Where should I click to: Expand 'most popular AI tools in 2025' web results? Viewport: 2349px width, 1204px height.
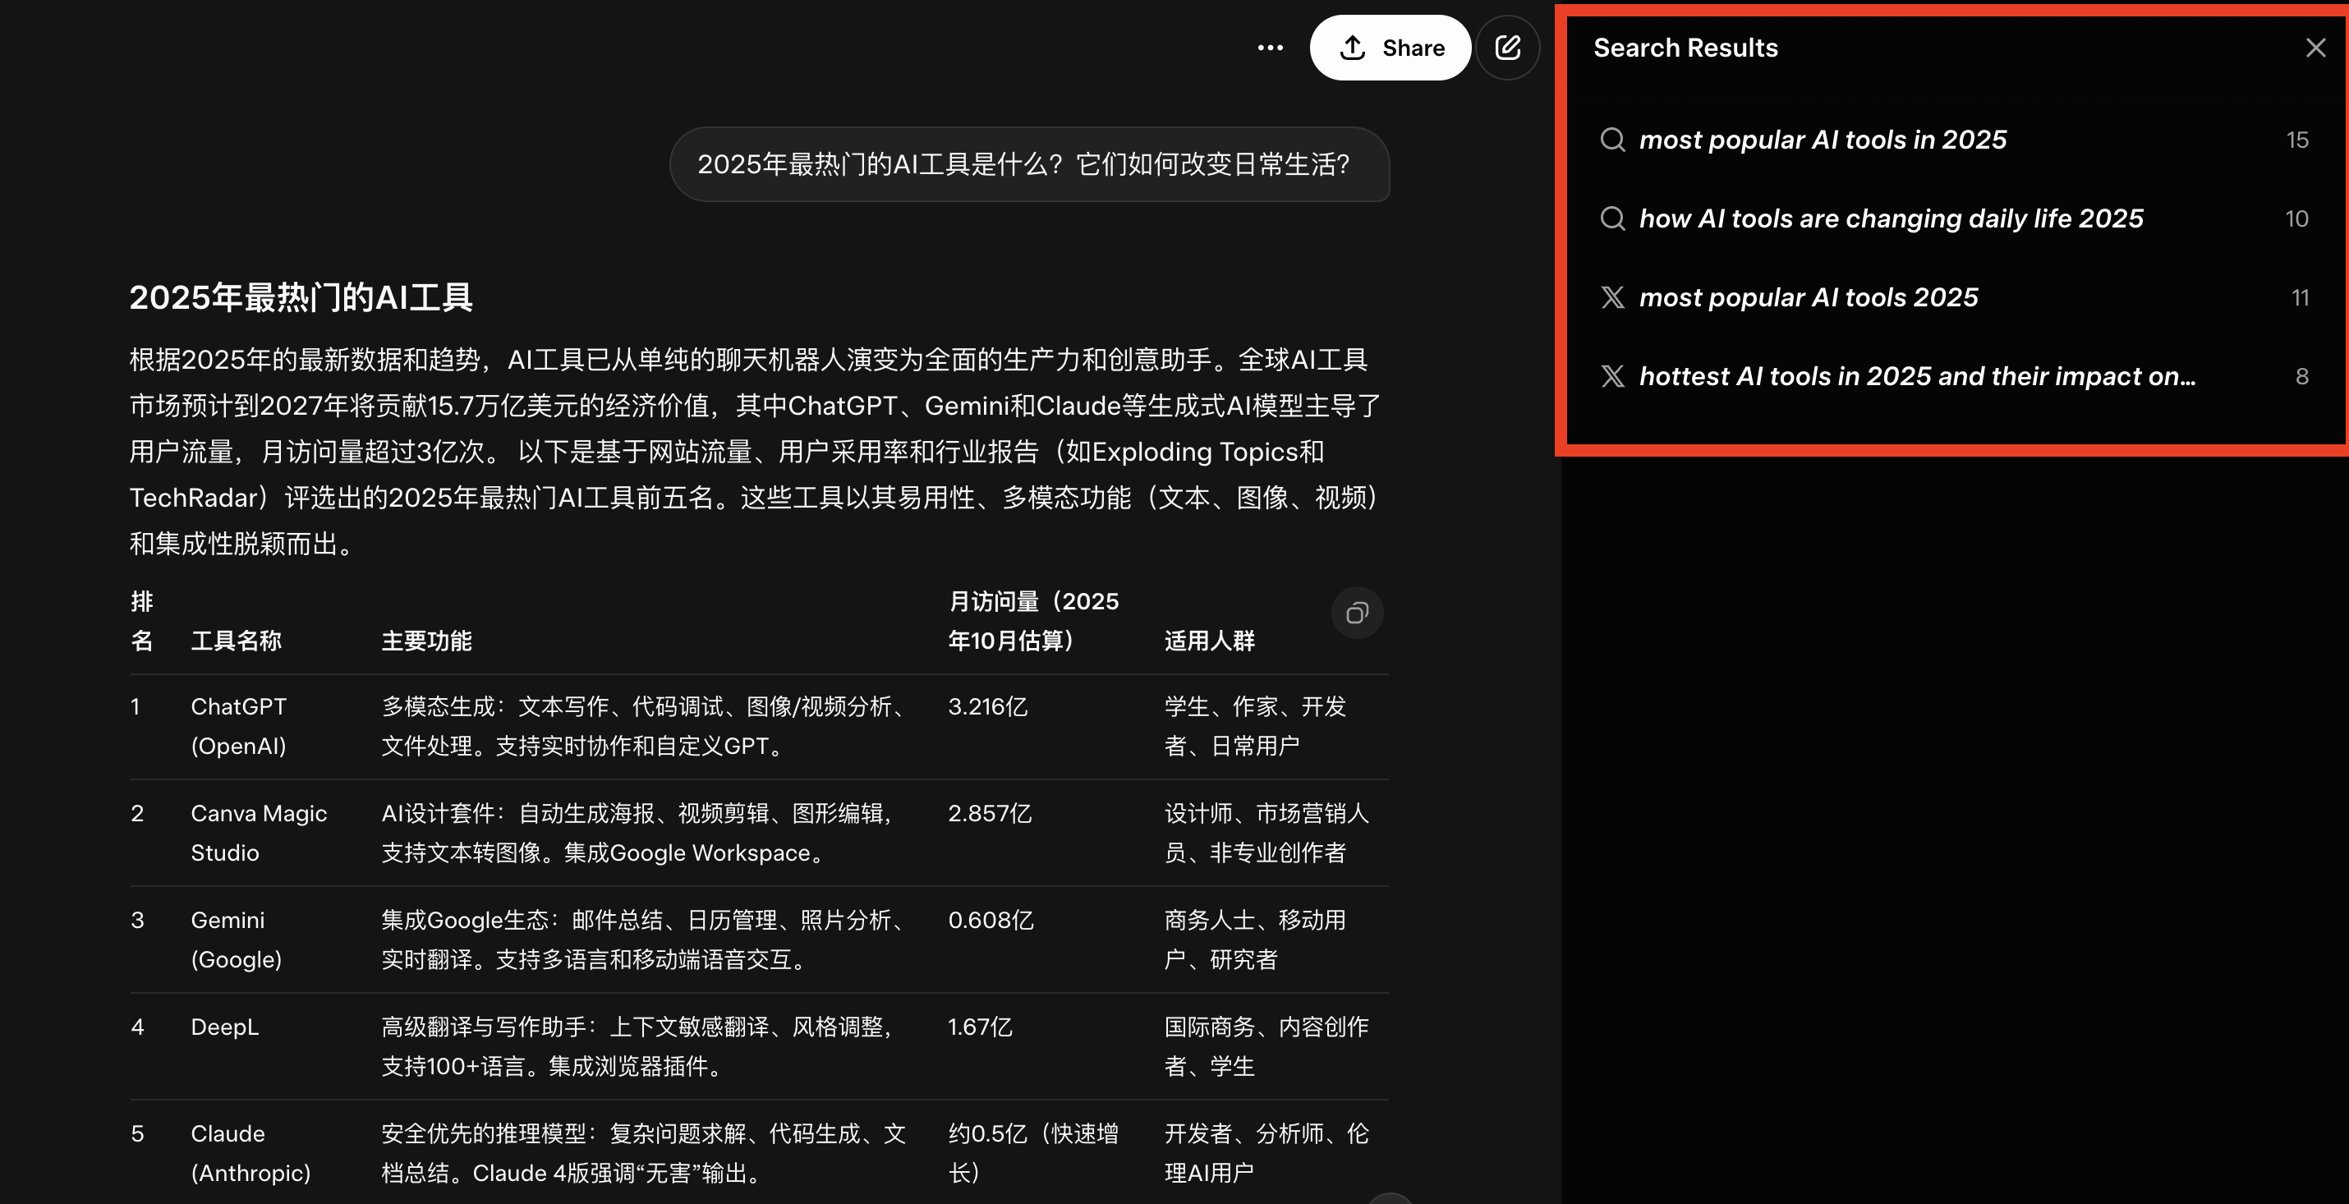(x=1822, y=140)
